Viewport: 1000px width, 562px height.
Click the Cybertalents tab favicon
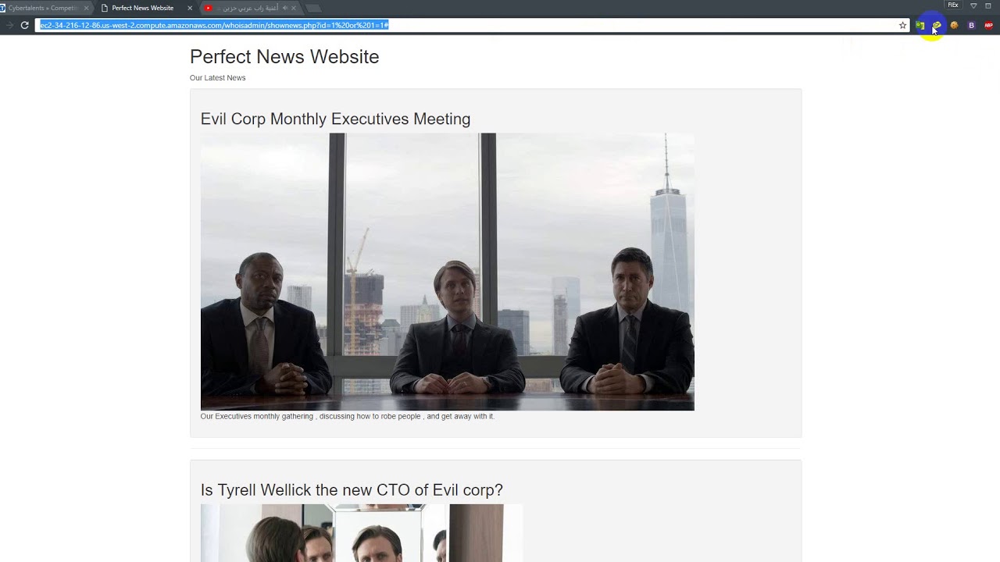click(2, 8)
